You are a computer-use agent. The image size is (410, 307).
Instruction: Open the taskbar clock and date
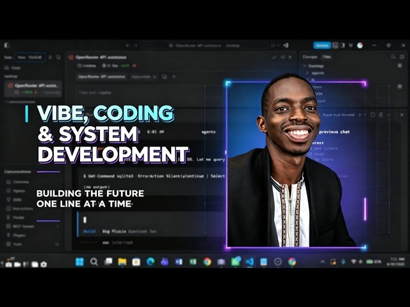click(x=397, y=262)
